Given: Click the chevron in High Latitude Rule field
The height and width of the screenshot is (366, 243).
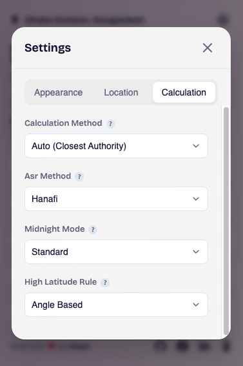Looking at the screenshot, I should coord(196,305).
